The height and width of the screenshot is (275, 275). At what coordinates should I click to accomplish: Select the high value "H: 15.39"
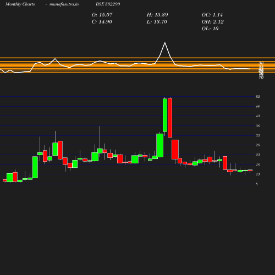pyautogui.click(x=157, y=15)
